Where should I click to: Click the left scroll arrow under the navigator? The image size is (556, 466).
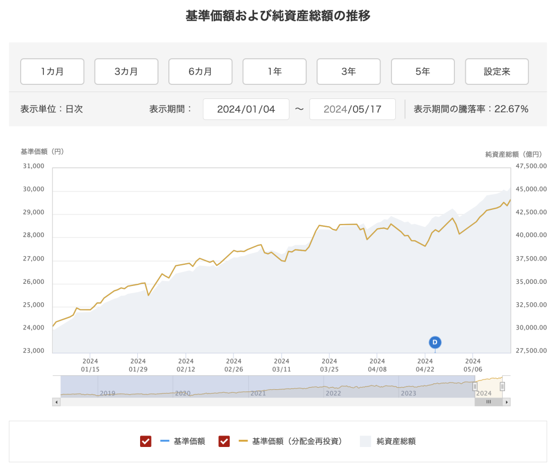56,402
